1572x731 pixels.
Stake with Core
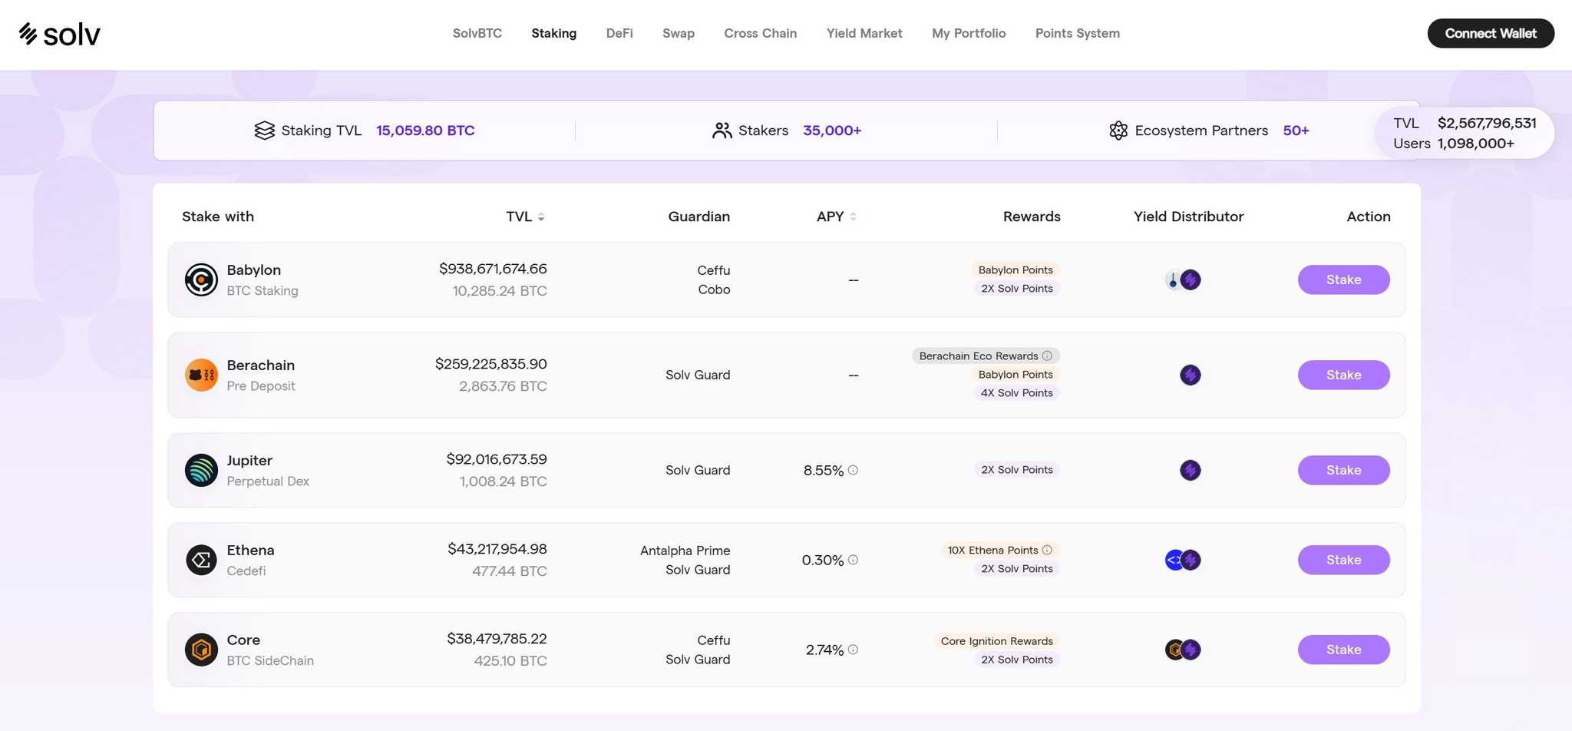point(1343,650)
